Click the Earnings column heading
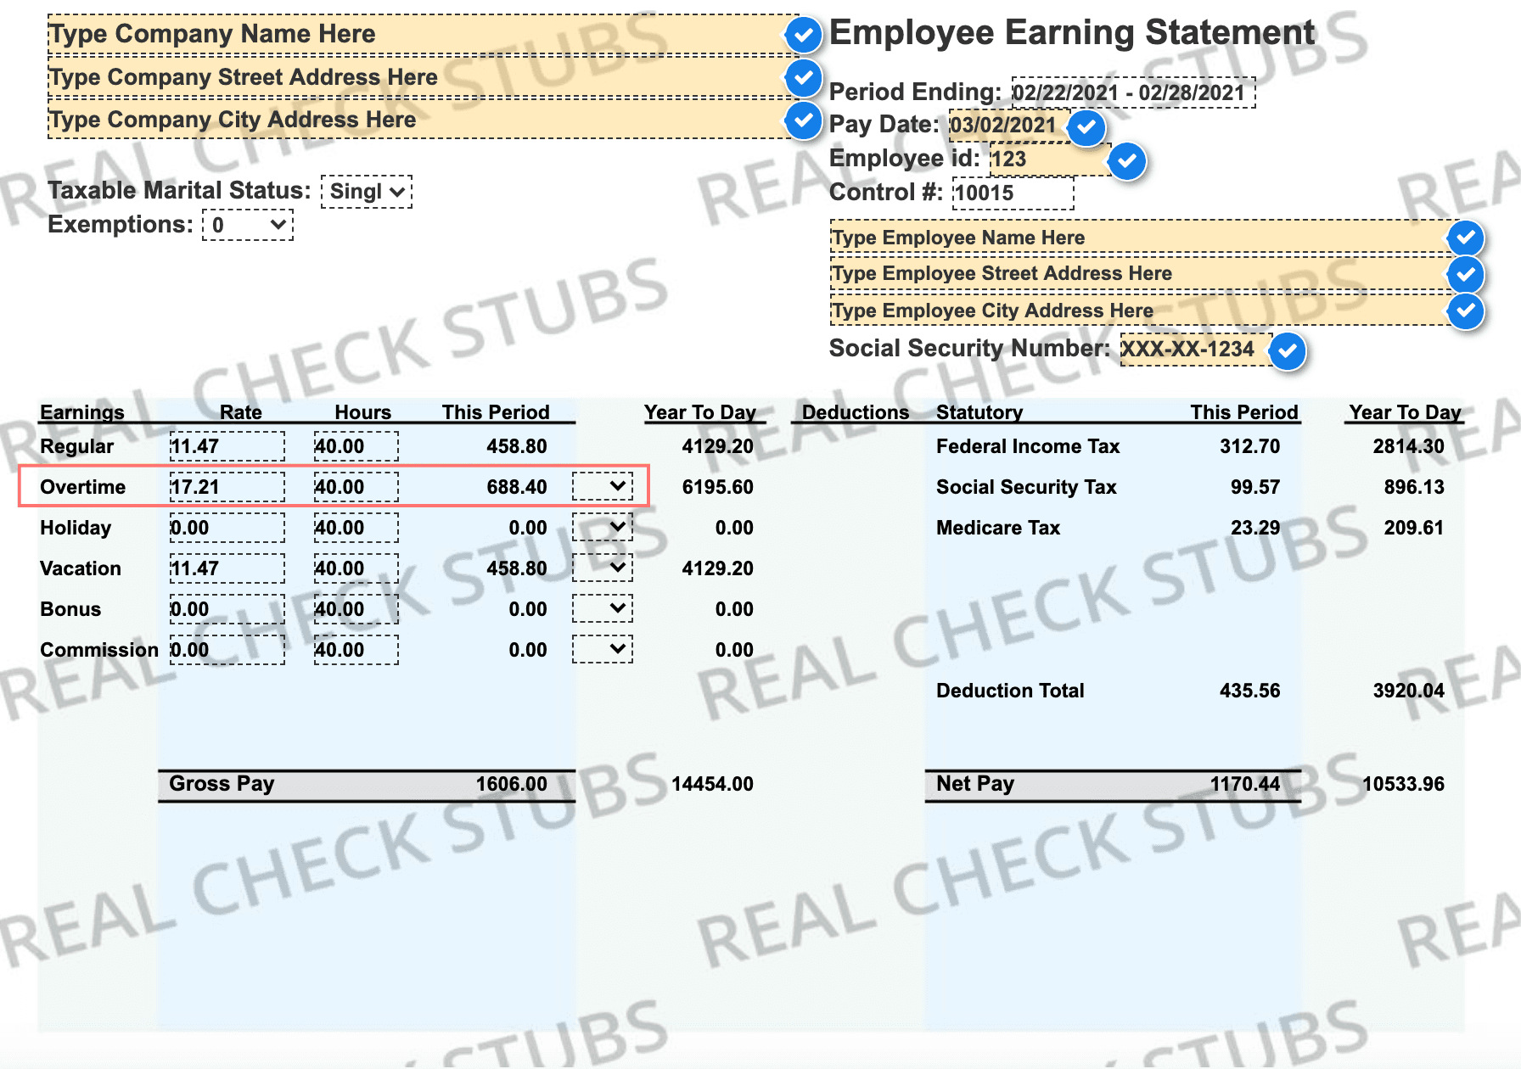1521x1069 pixels. (x=82, y=412)
